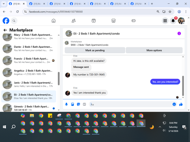Click the 'Yes I am interested thank you' message
The image size is (190, 142).
tap(89, 93)
